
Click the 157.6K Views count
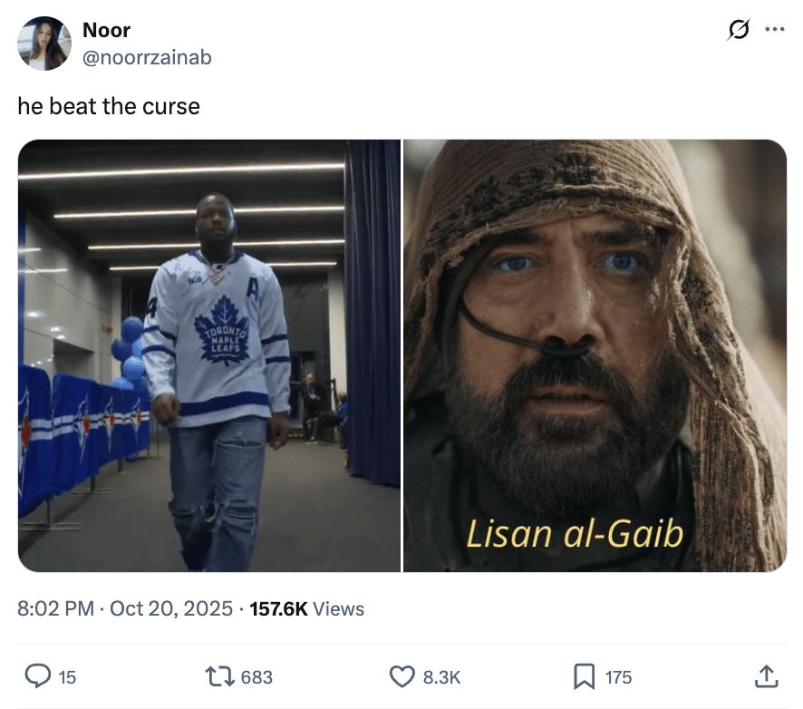[x=306, y=608]
